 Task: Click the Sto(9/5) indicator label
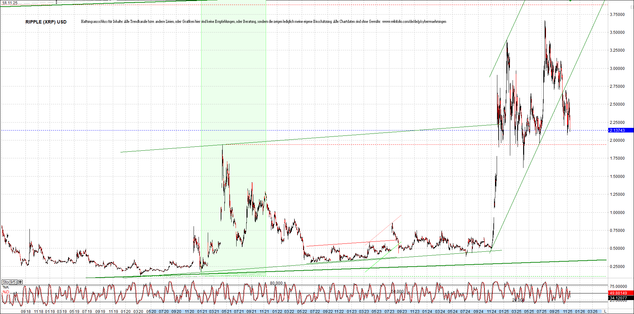pos(9,281)
